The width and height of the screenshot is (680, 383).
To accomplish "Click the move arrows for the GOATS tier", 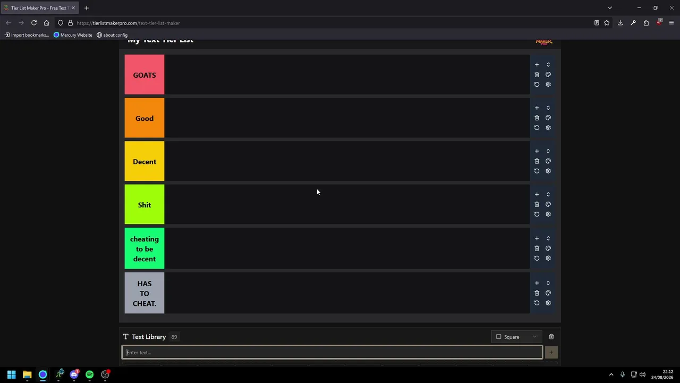I will (548, 64).
